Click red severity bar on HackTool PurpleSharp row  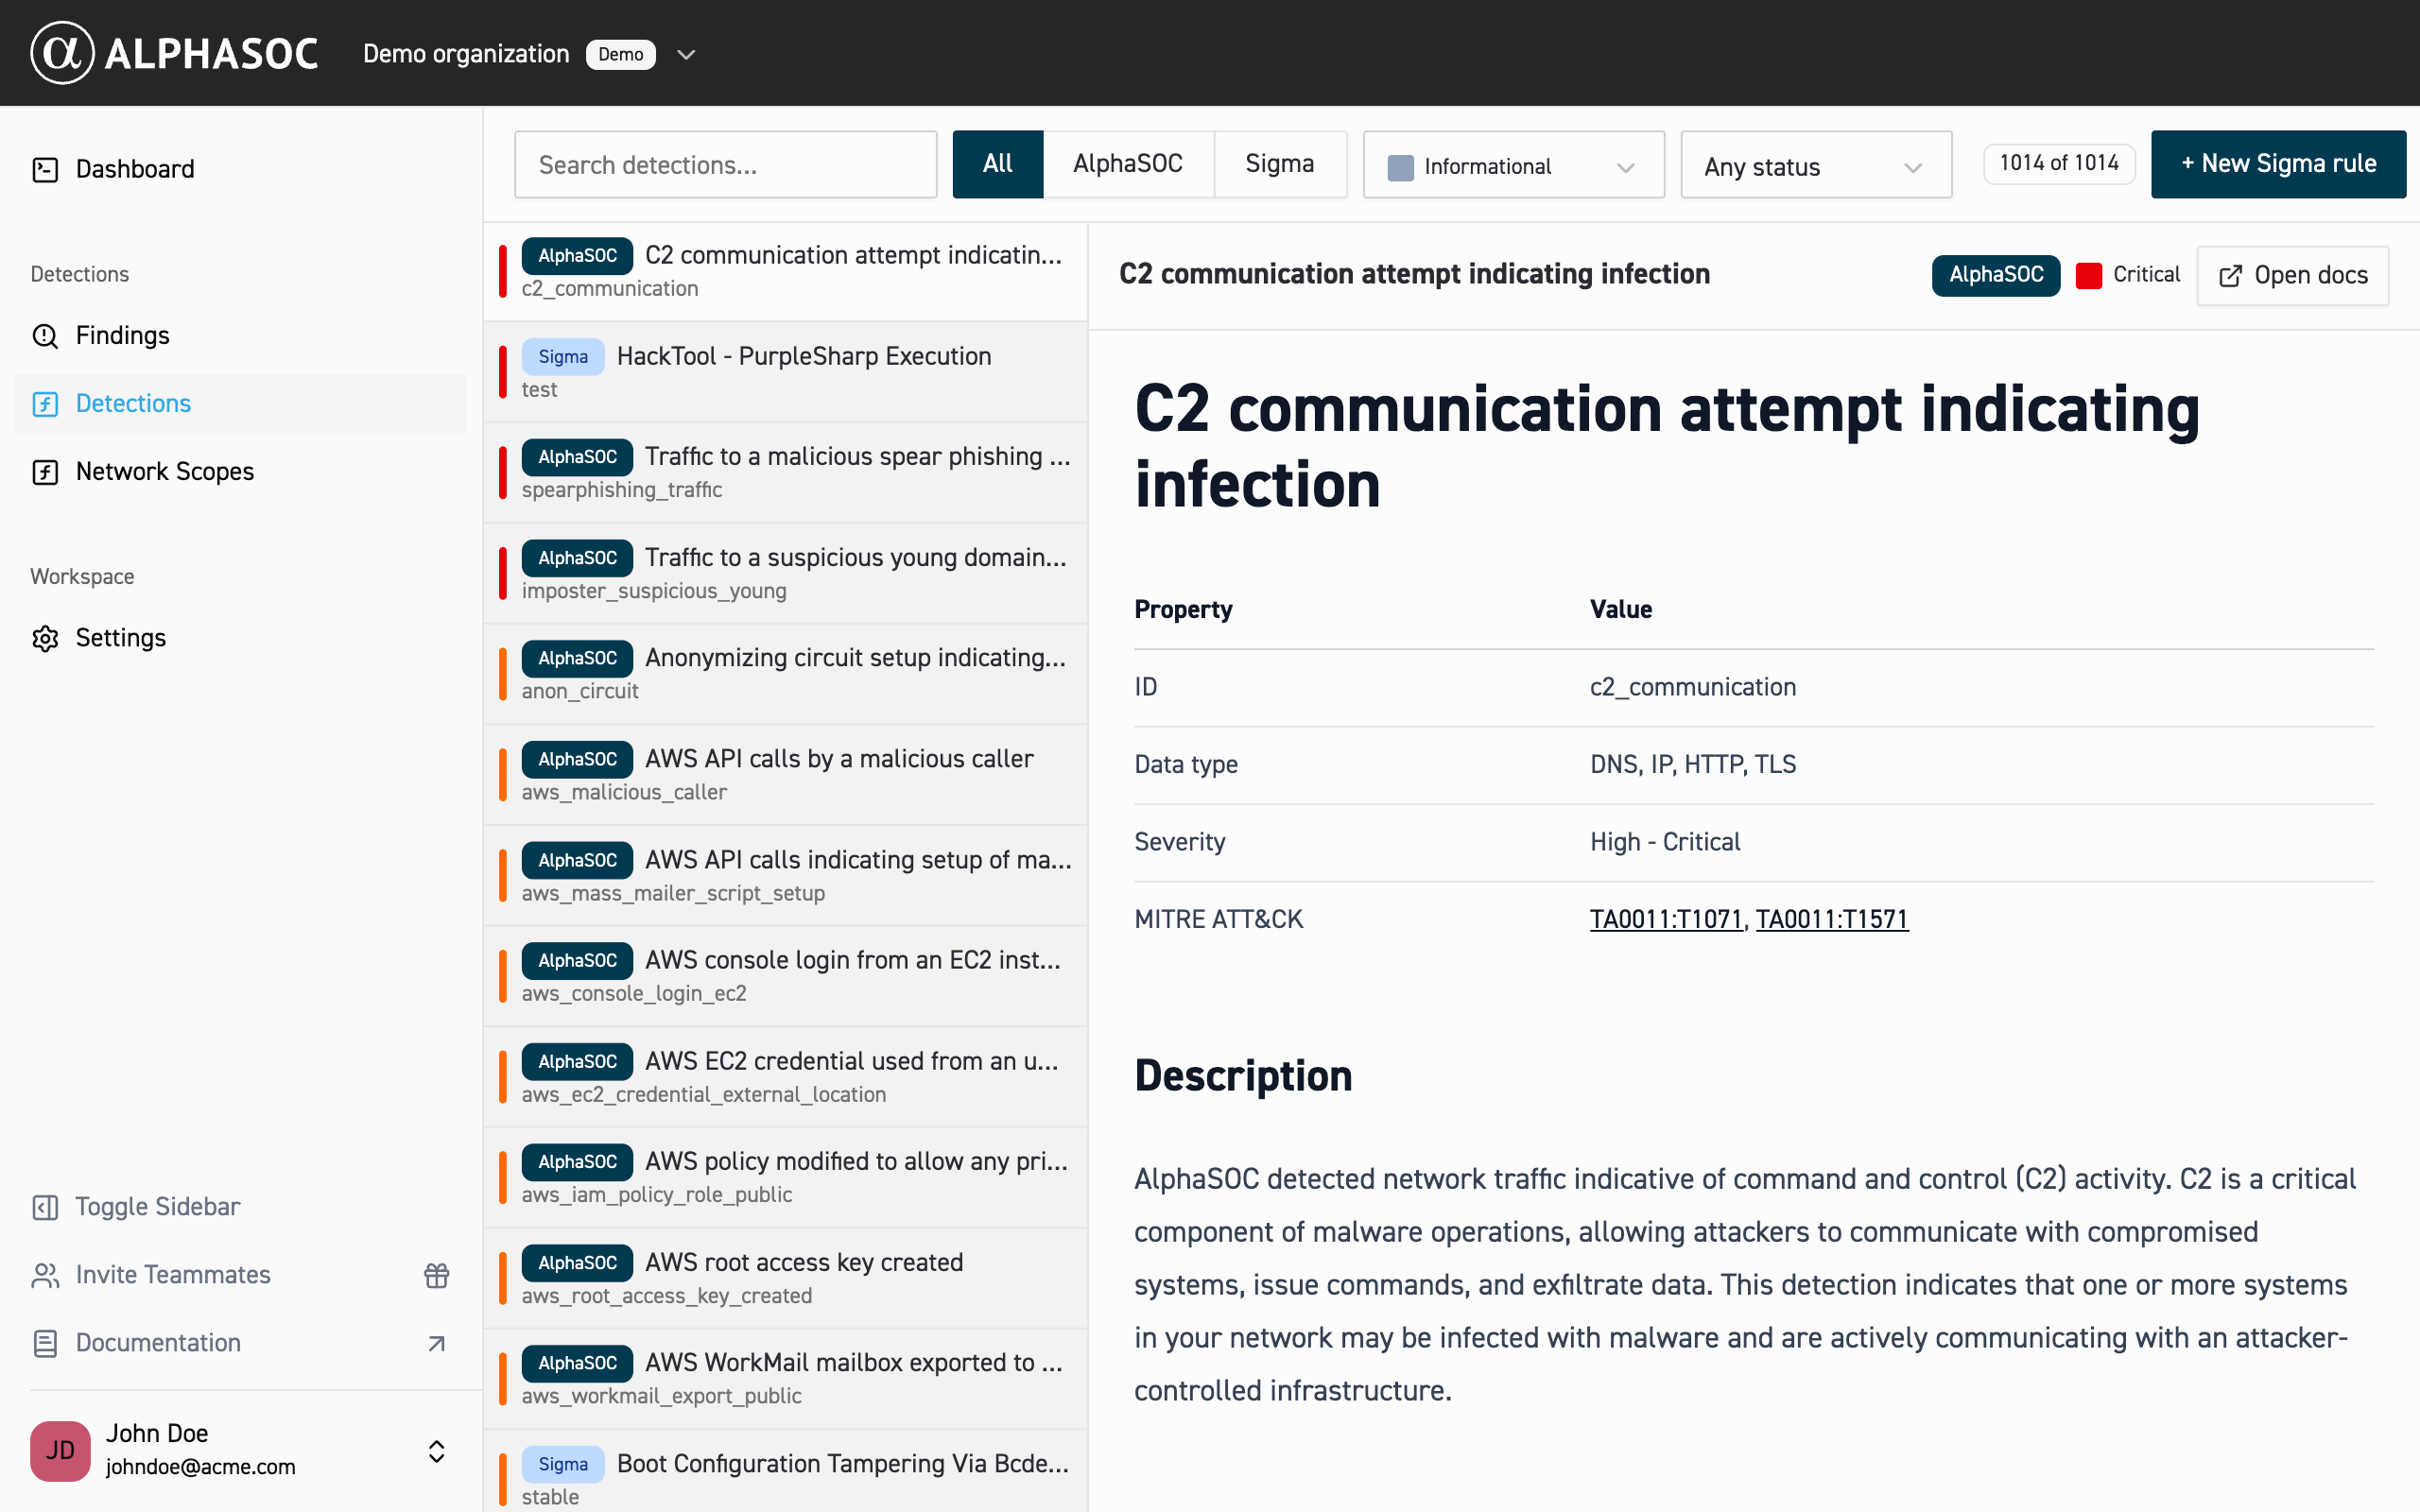pyautogui.click(x=503, y=372)
